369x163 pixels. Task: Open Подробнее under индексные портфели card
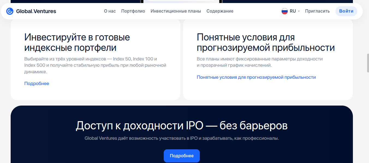[x=37, y=83]
